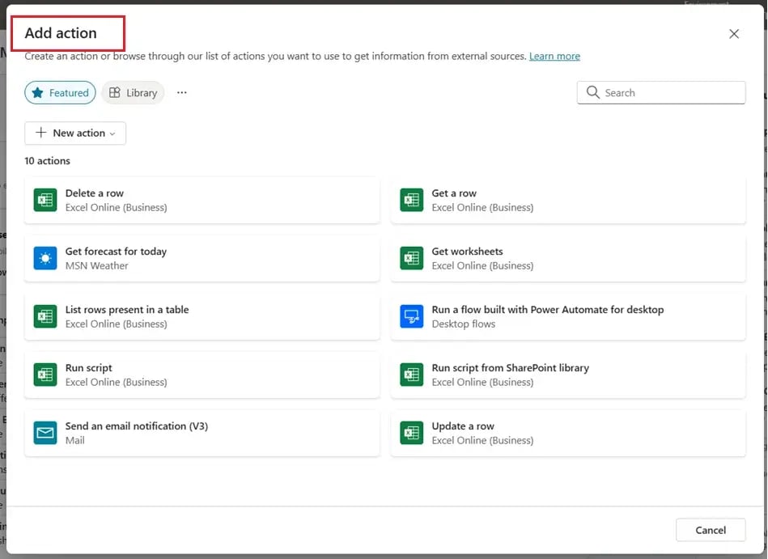
Task: Click the search magnifier icon
Action: [x=592, y=92]
